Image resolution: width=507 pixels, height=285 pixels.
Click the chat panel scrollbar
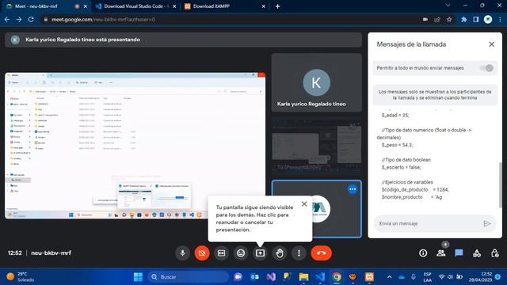pos(500,184)
